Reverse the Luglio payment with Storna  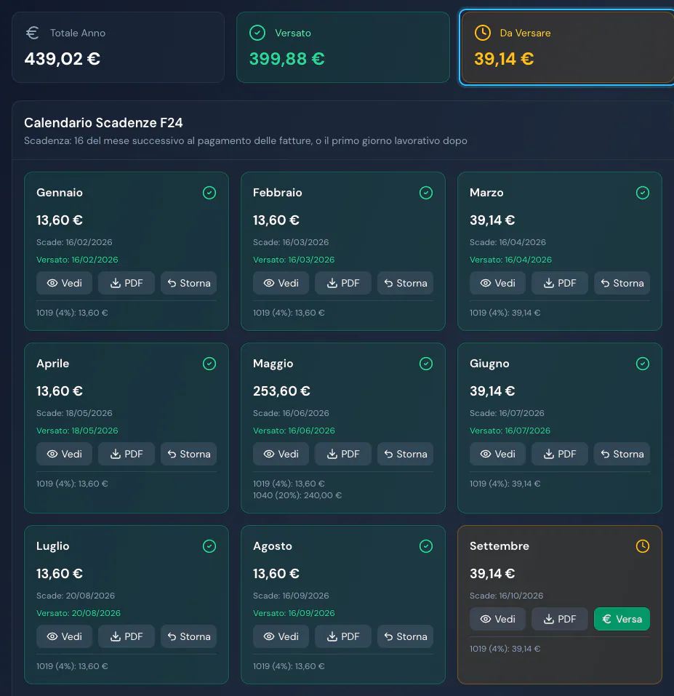click(188, 636)
